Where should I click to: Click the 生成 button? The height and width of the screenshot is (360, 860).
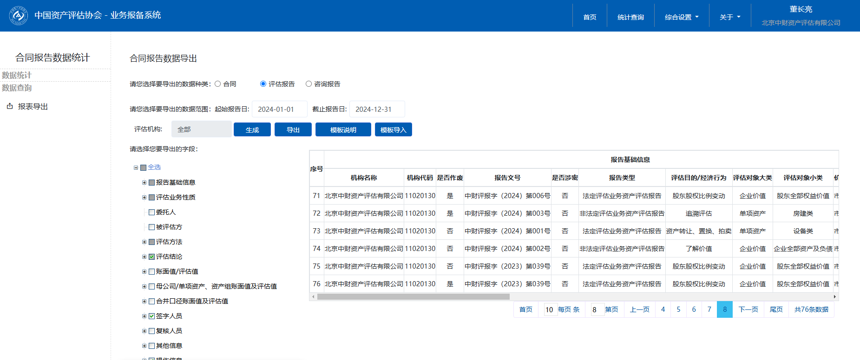click(252, 130)
